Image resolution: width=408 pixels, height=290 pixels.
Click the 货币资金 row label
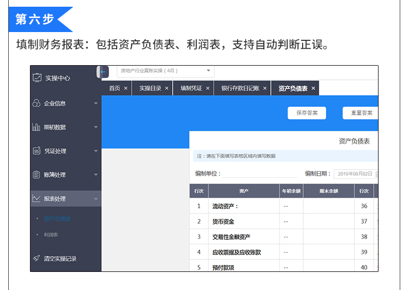tap(223, 222)
